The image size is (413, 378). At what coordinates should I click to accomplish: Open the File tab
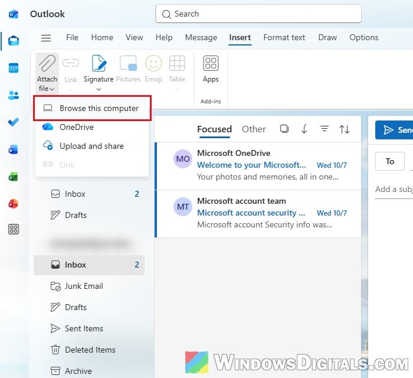(x=72, y=37)
